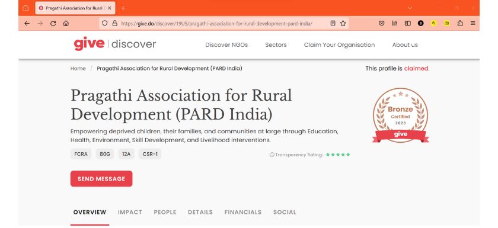Show the browser sidebars icon
The image size is (498, 228).
[408, 23]
